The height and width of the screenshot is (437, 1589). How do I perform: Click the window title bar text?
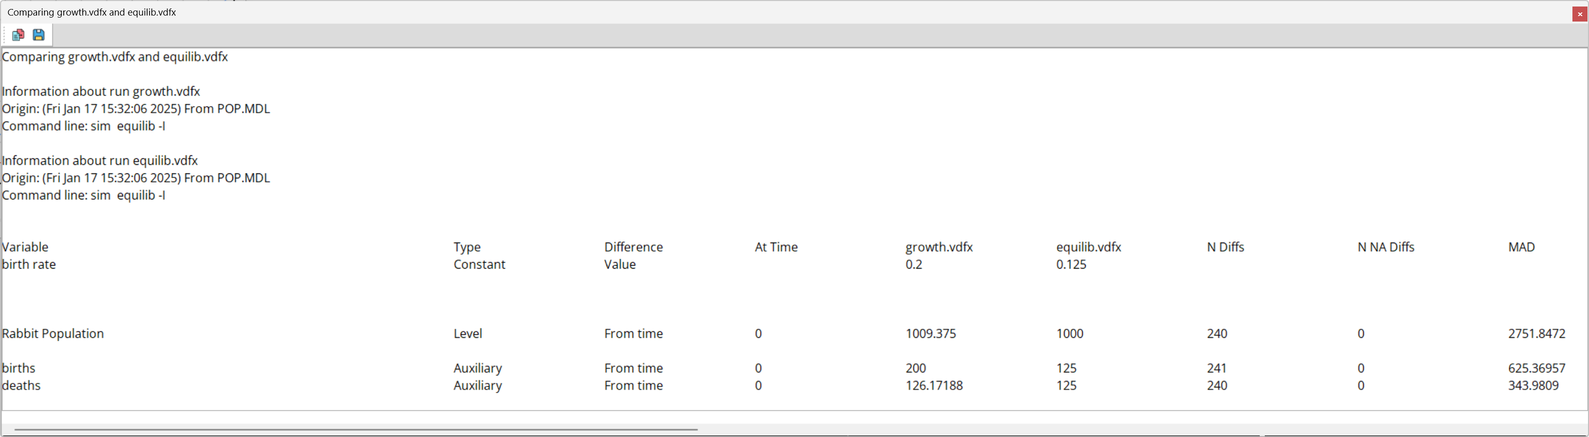pyautogui.click(x=92, y=13)
